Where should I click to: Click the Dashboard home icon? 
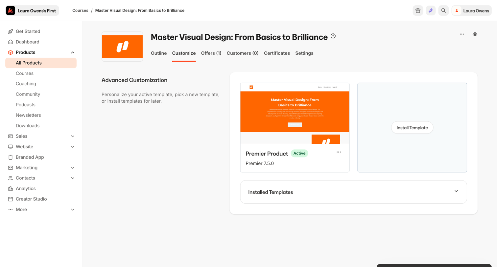click(11, 42)
